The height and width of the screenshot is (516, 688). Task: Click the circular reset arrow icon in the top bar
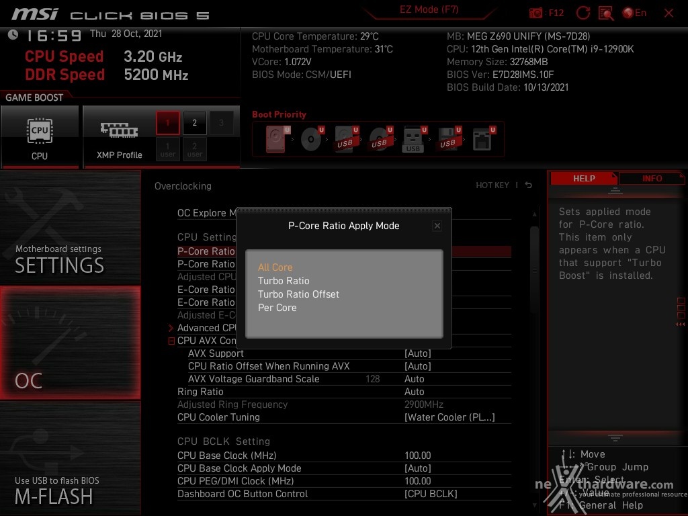[x=583, y=13]
